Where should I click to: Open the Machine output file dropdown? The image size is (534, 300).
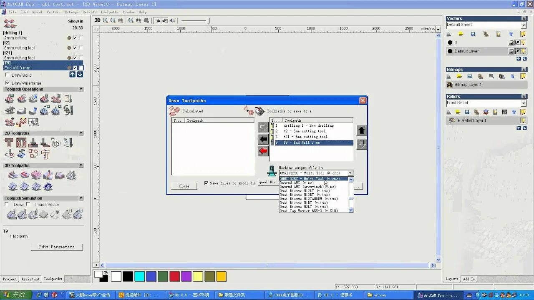[x=350, y=173]
